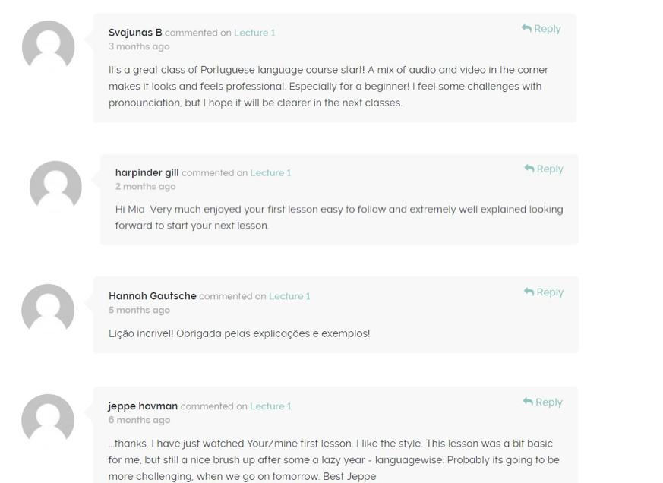Open Lecture 1 link beside harpinder gill
The image size is (663, 483).
point(270,172)
